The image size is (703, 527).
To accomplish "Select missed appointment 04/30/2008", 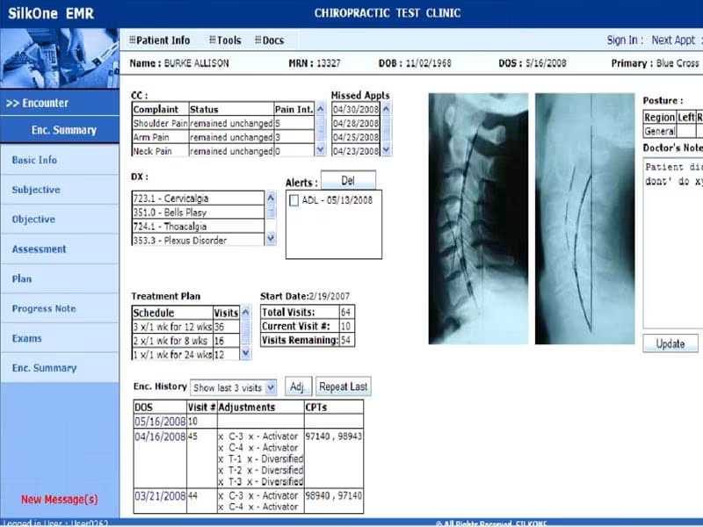I will pos(356,109).
